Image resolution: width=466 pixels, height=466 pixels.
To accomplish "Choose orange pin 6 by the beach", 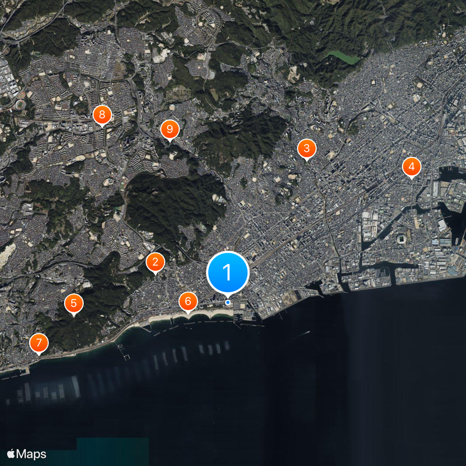I will point(188,301).
